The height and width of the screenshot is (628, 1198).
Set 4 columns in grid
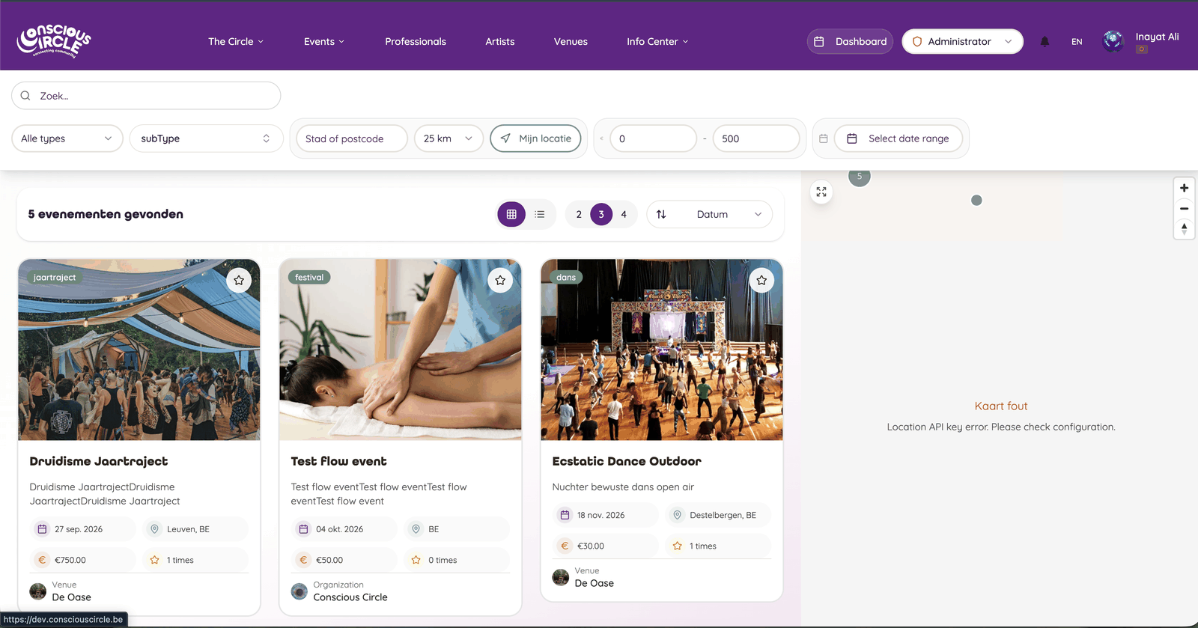coord(624,214)
